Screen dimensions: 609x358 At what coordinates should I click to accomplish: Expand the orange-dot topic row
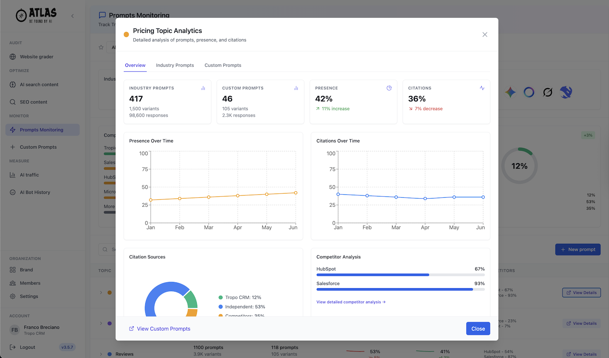(x=101, y=293)
